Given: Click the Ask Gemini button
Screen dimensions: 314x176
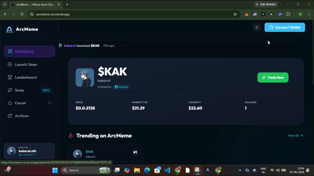Looking at the screenshot, I should click(x=265, y=4).
